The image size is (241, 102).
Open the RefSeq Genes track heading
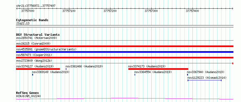point(28,93)
